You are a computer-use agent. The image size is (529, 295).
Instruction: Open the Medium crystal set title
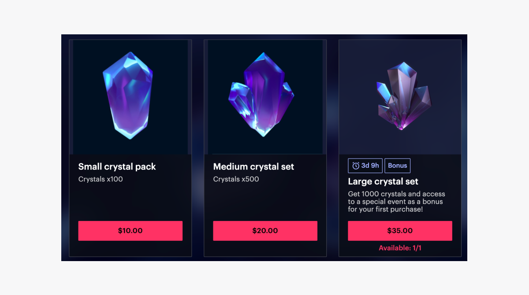(x=253, y=166)
